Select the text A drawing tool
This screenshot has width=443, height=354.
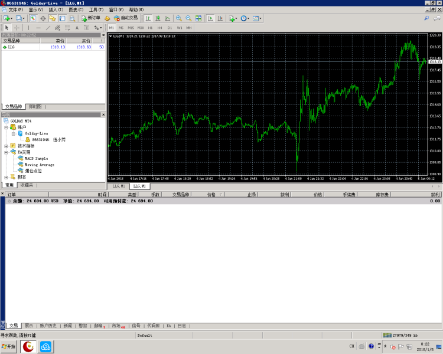pos(77,28)
